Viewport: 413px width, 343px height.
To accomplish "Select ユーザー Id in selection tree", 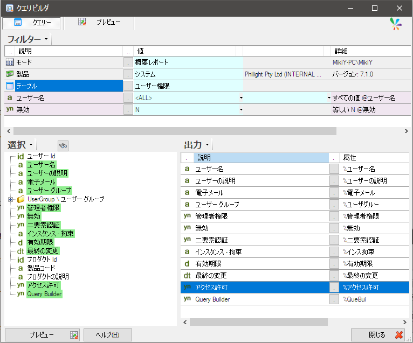I will coord(42,156).
